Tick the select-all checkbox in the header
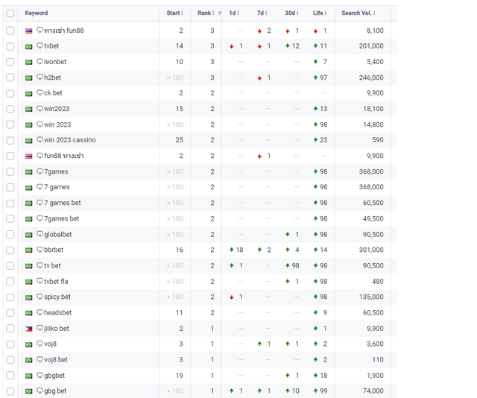The image size is (477, 398). click(x=10, y=13)
